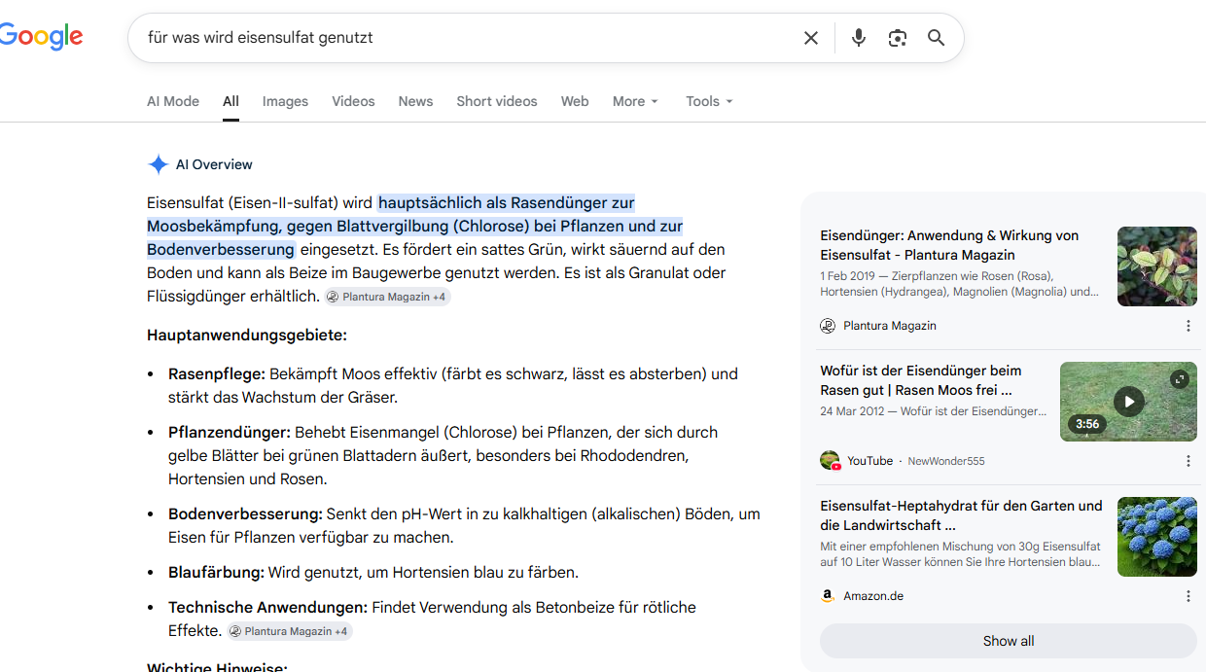Open Google Lens image search
The height and width of the screenshot is (672, 1206).
pos(898,38)
